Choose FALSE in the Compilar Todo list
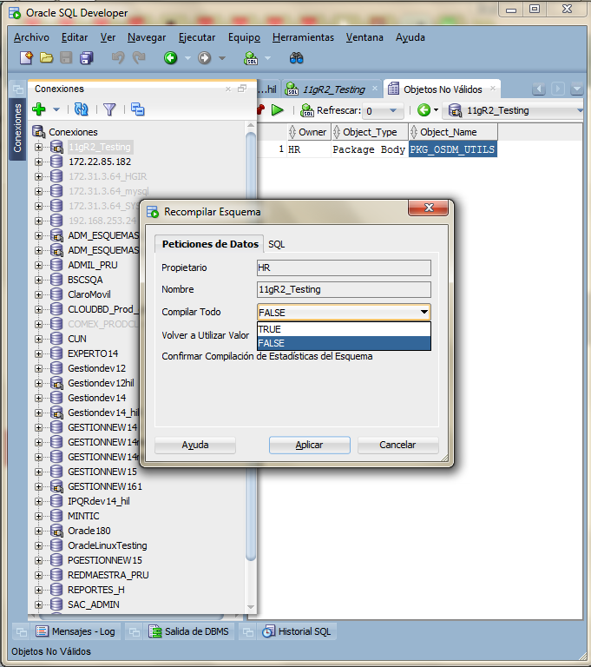Viewport: 591px width, 667px height. (x=344, y=343)
